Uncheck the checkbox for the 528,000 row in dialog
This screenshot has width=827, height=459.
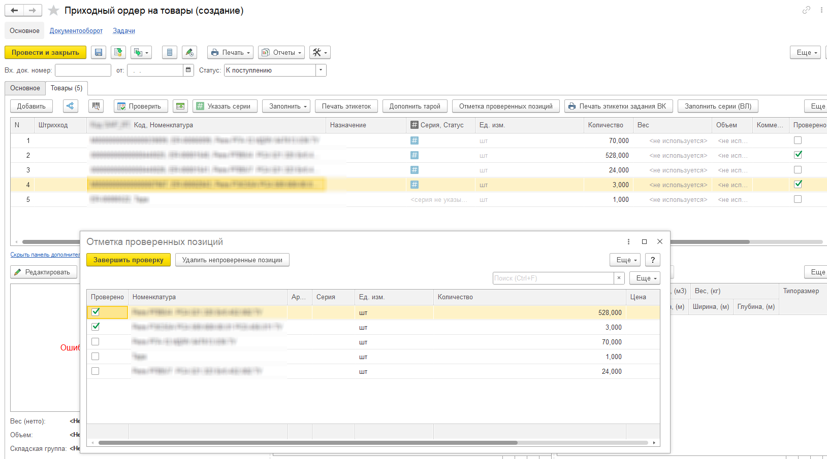(96, 312)
